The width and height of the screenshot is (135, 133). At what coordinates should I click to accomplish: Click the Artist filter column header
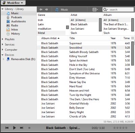[74, 15]
